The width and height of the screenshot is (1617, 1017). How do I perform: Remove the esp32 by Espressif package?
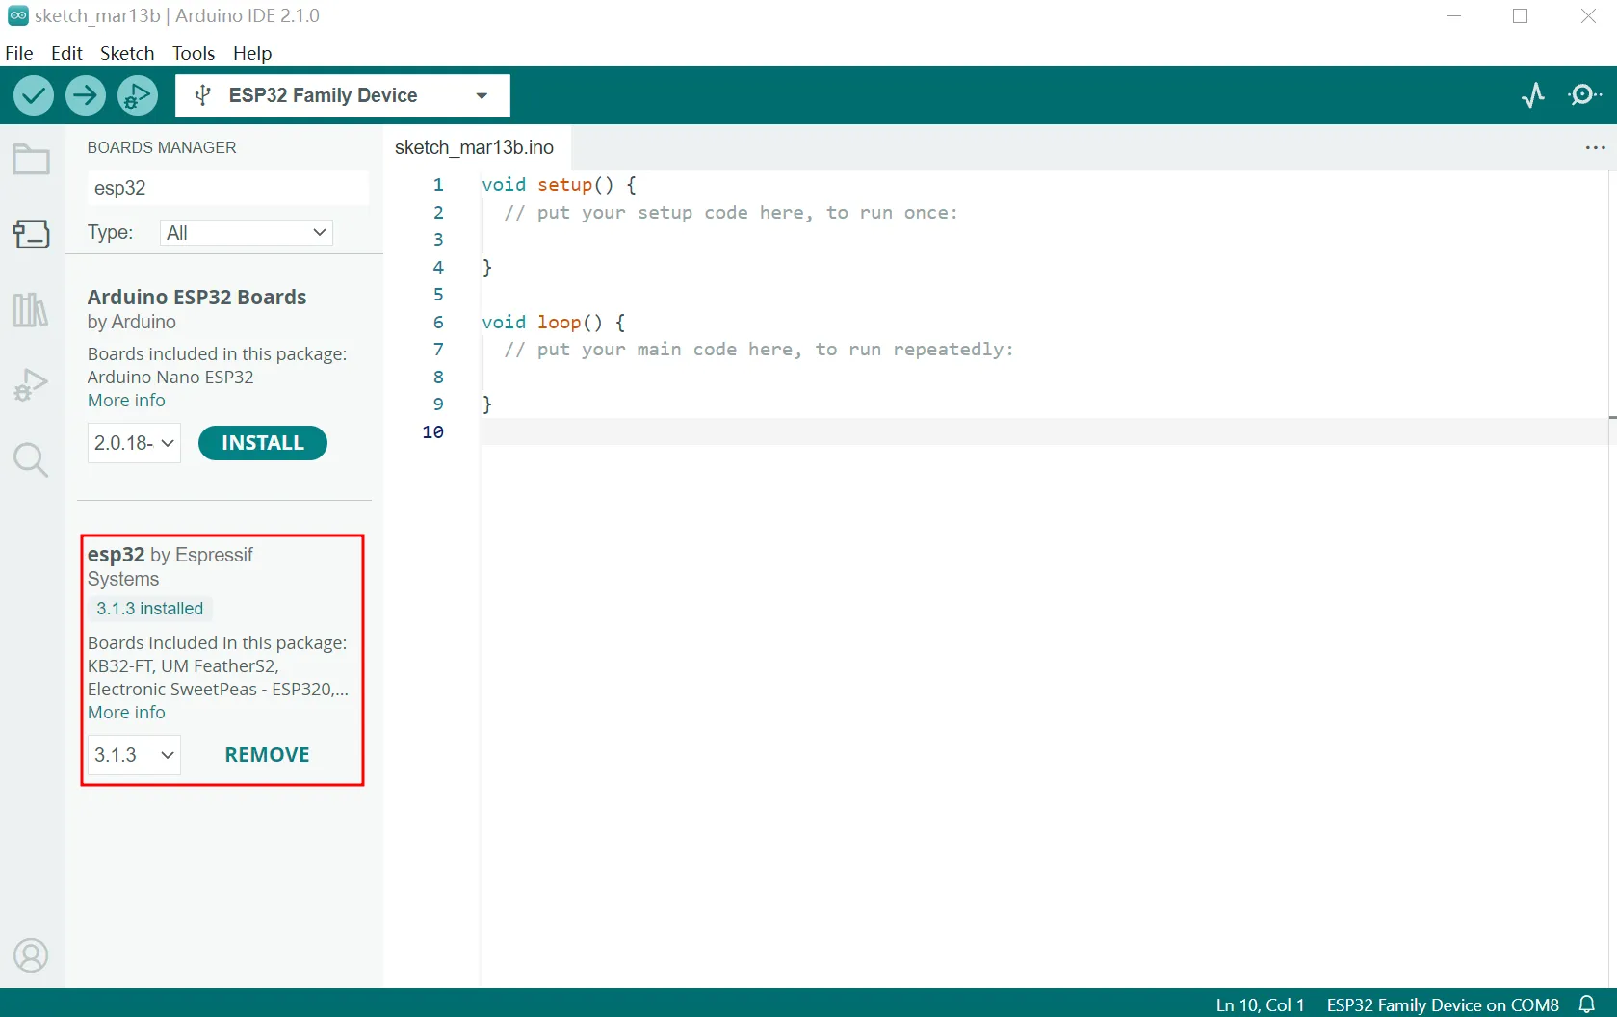coord(267,755)
